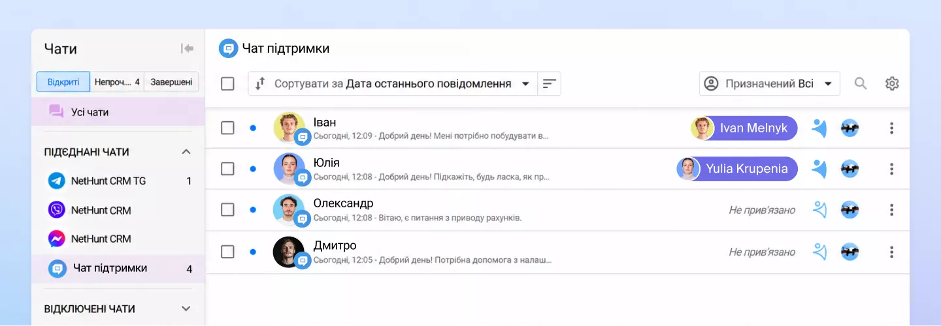Open the chat named Іван

tap(325, 122)
